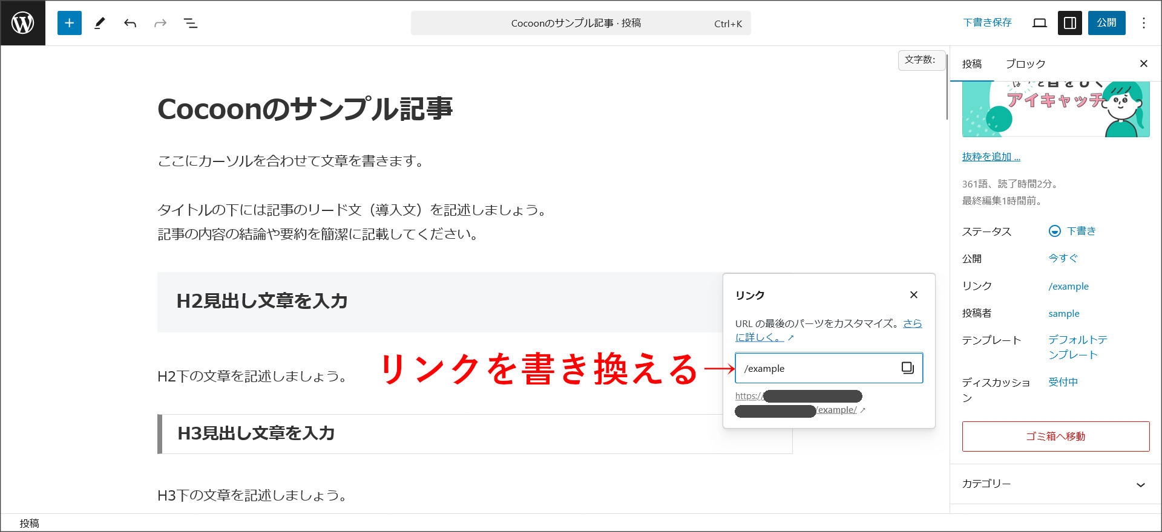
Task: Click the editor vertical scrollbar
Action: [x=947, y=86]
